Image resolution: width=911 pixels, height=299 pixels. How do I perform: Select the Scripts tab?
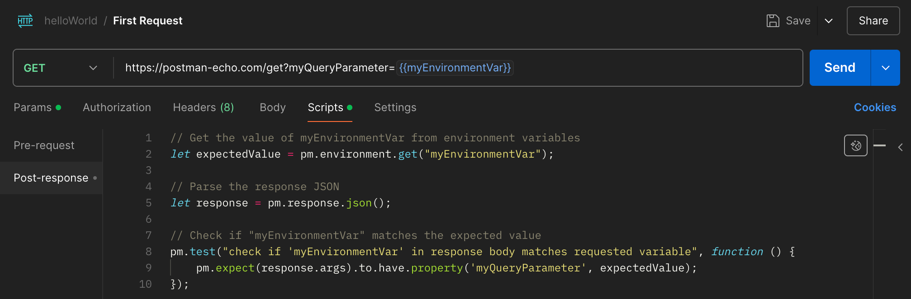[x=330, y=107]
